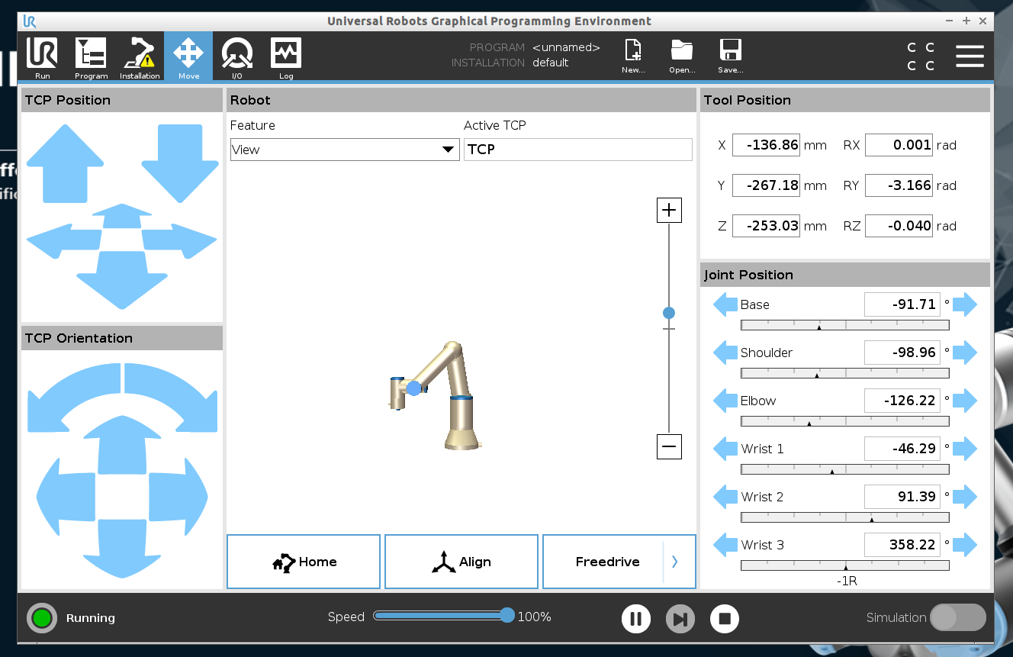Click the Universal Robots logo in header
The width and height of the screenshot is (1013, 657).
coord(30,21)
